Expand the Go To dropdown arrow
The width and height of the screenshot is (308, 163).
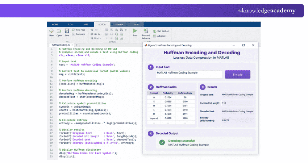point(101,34)
